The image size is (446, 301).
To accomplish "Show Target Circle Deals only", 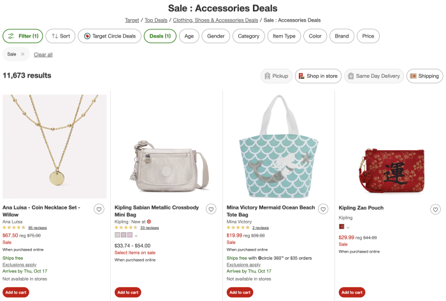I will (x=110, y=36).
